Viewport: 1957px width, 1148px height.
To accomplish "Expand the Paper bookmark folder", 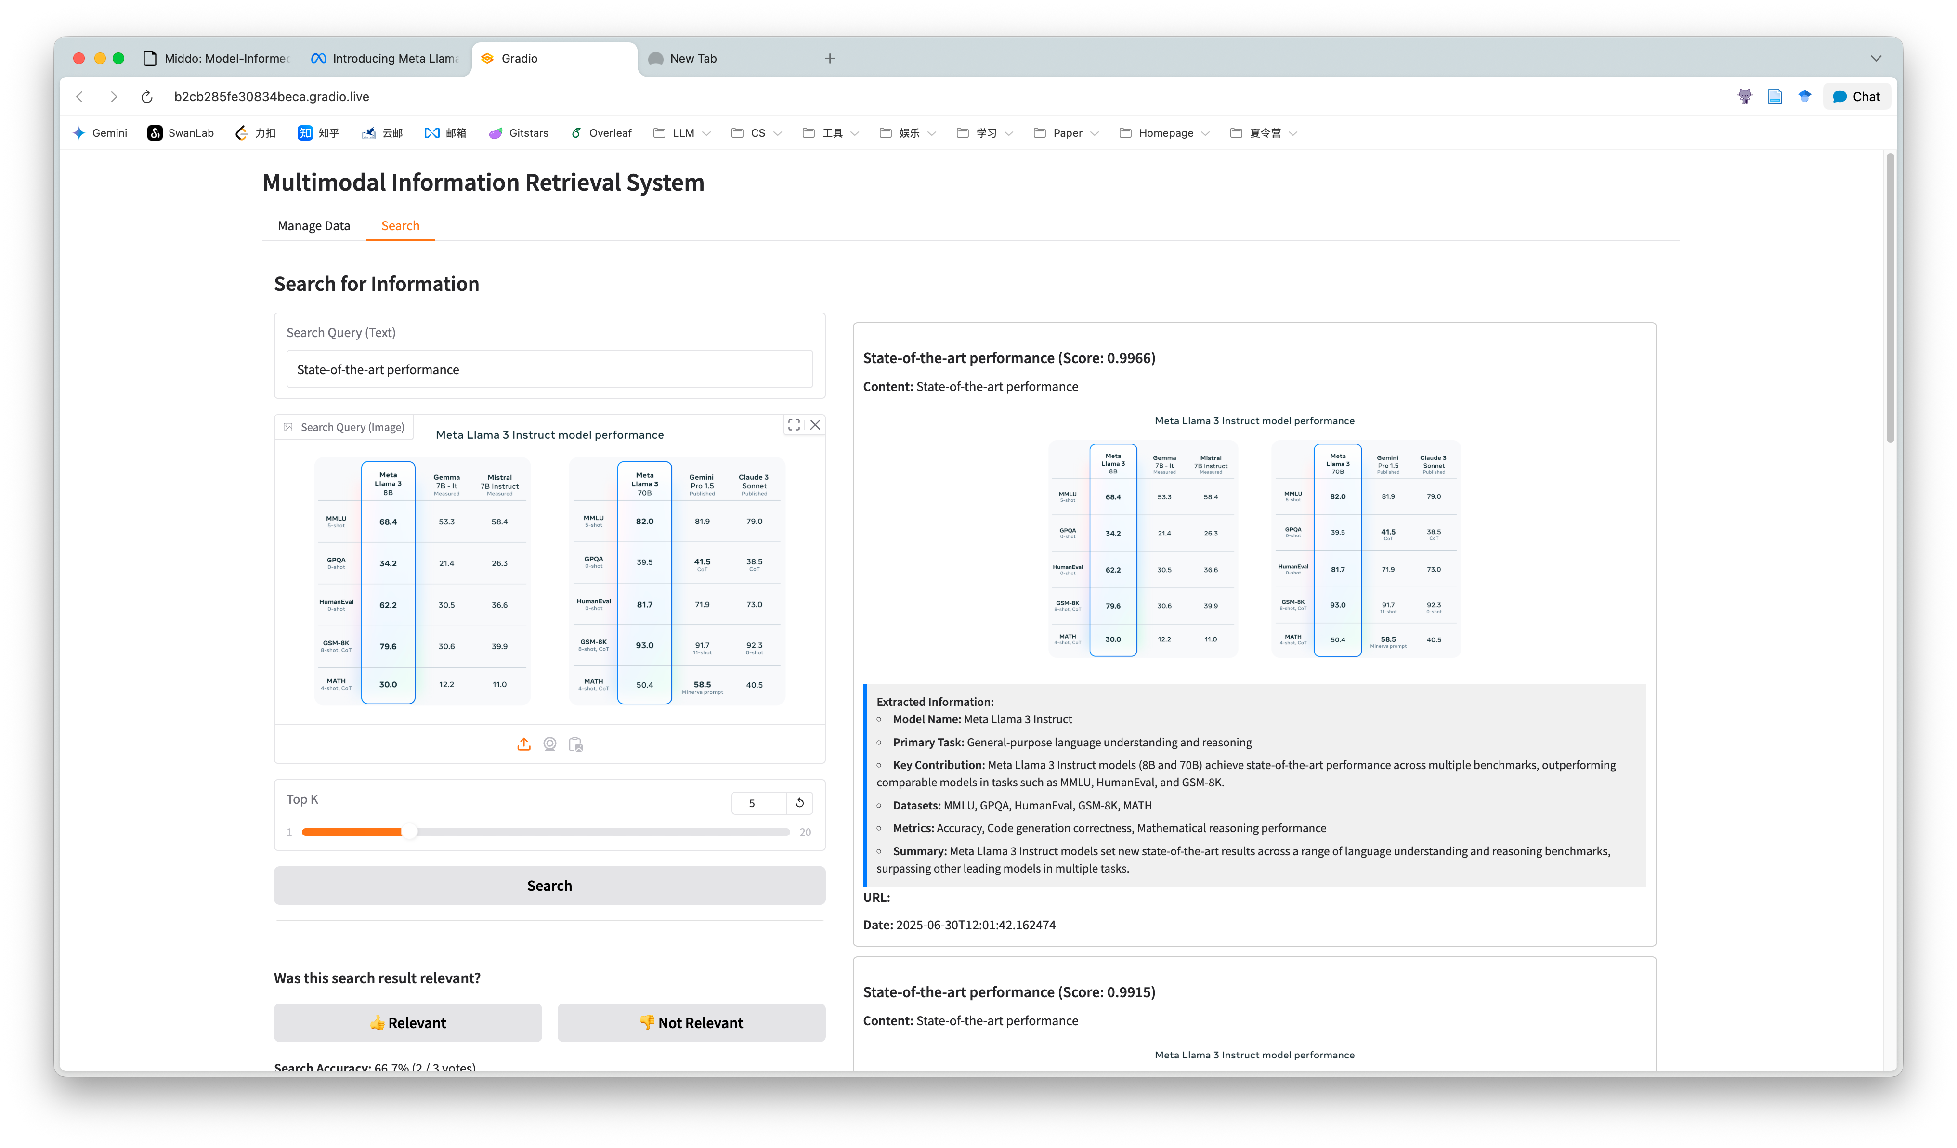I will click(1066, 133).
